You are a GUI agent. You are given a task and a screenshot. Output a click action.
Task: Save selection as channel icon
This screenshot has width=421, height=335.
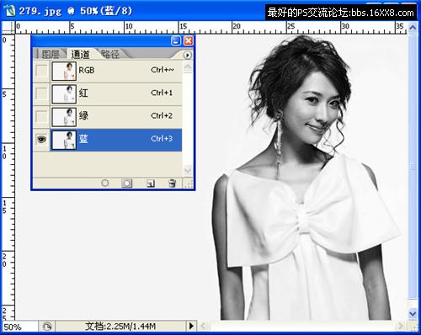point(127,183)
